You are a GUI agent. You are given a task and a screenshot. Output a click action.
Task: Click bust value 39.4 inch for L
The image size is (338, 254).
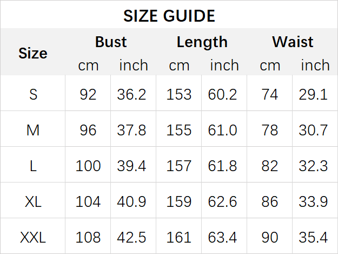(132, 166)
